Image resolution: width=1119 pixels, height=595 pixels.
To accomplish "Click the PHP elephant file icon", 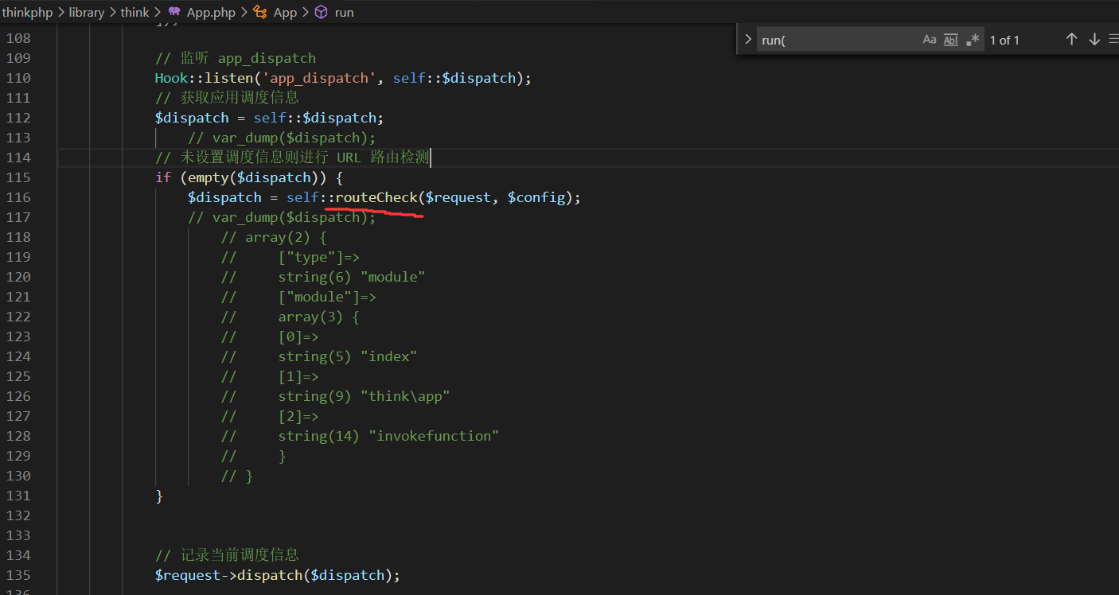I will (174, 12).
